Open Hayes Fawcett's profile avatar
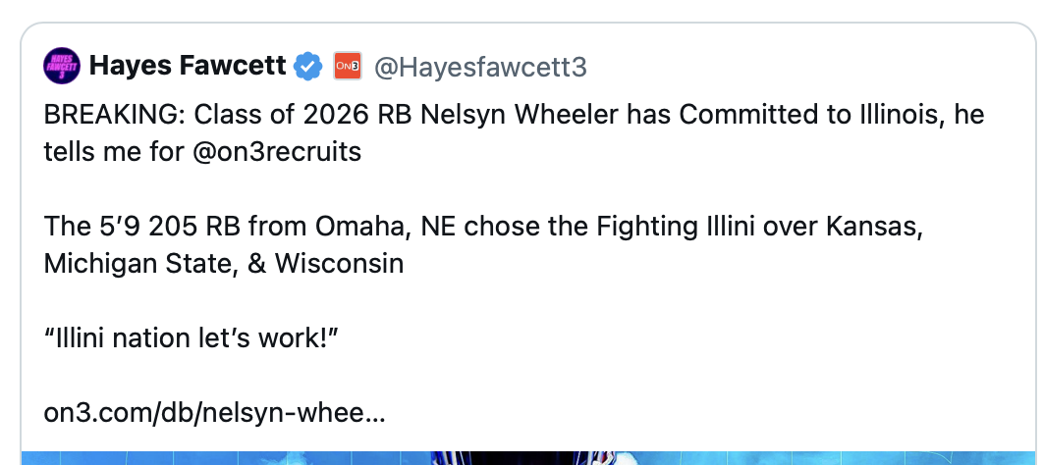1043x465 pixels. coord(61,67)
